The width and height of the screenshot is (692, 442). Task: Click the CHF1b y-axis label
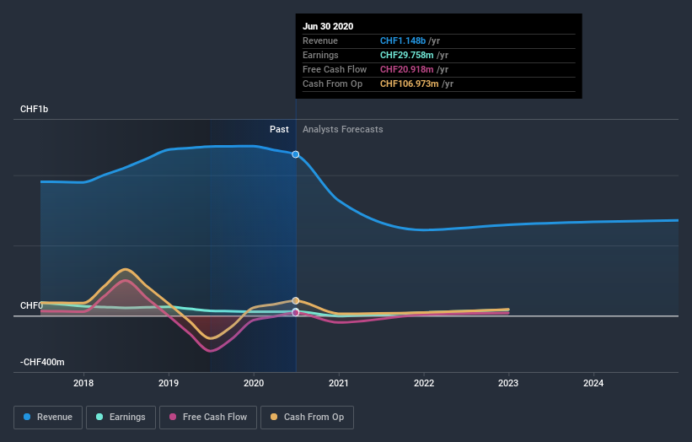click(34, 109)
